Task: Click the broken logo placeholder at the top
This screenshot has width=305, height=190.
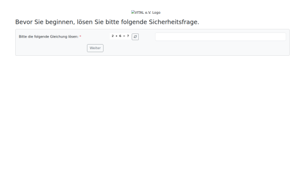Action: tap(146, 12)
